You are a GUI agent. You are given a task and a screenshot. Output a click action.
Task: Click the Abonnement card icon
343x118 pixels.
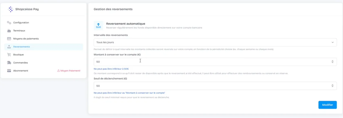tap(9, 71)
